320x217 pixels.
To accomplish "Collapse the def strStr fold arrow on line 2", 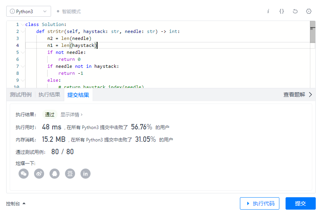I will click(x=23, y=31).
